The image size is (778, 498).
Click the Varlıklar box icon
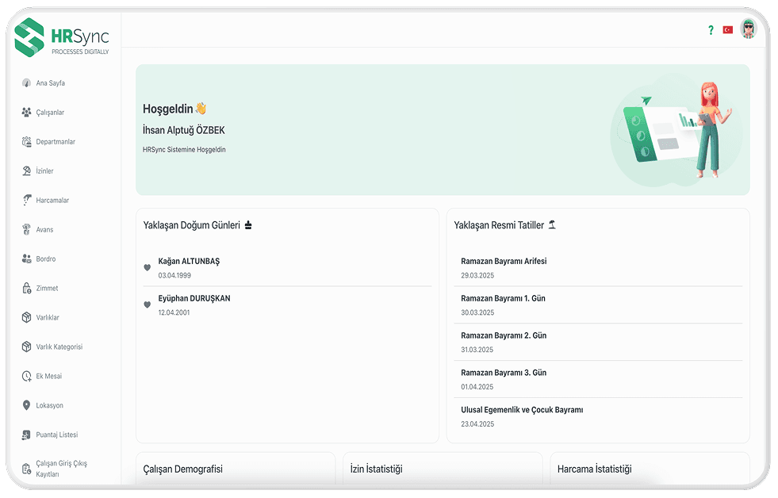pyautogui.click(x=26, y=318)
